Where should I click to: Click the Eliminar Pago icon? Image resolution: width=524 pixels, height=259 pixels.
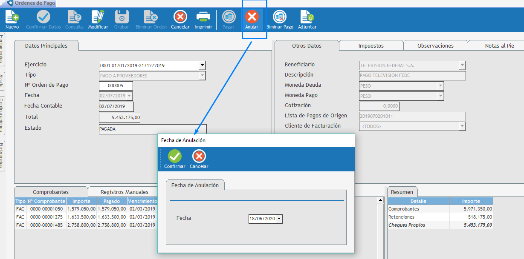pyautogui.click(x=280, y=17)
